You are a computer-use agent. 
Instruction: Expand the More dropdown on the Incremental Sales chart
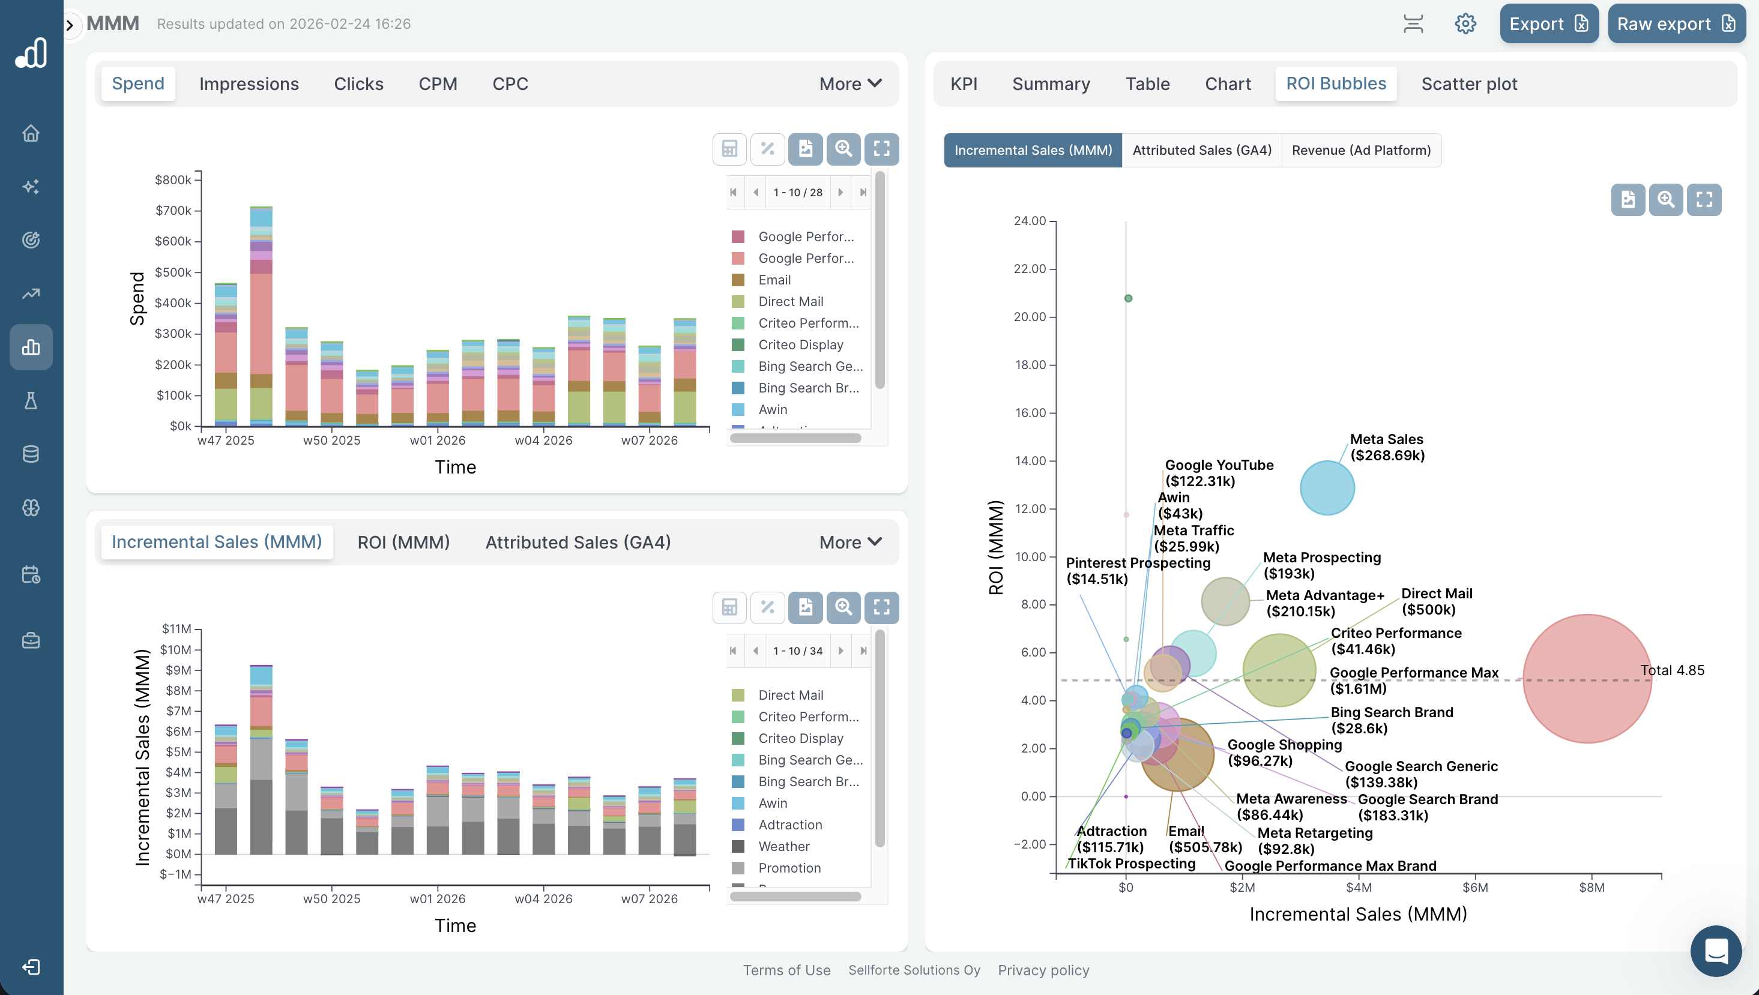(849, 542)
